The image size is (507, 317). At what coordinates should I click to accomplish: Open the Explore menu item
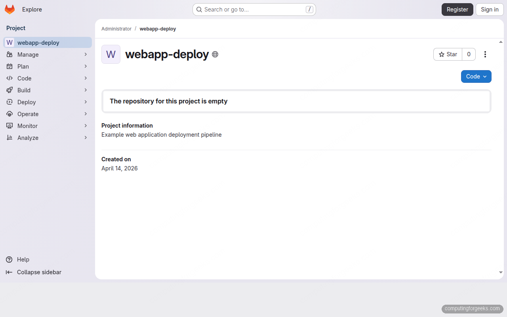click(x=32, y=9)
